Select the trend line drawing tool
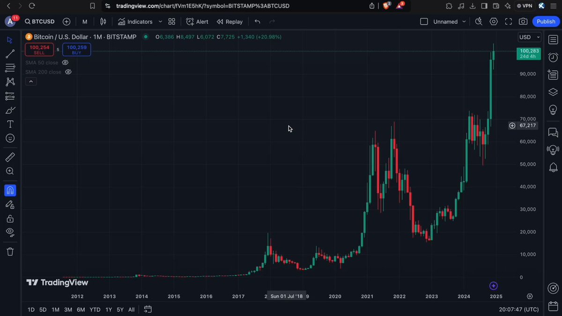 [10, 54]
